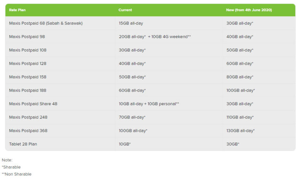
Task: Click '60GB all-day*' in Postpaid 128 row
Action: pyautogui.click(x=240, y=64)
